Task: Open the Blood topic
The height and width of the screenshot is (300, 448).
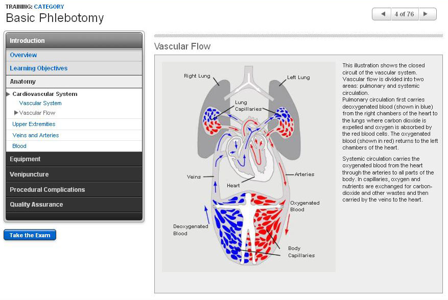Action: click(19, 146)
